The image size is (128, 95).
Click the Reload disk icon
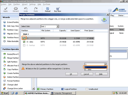[x=48, y=9]
